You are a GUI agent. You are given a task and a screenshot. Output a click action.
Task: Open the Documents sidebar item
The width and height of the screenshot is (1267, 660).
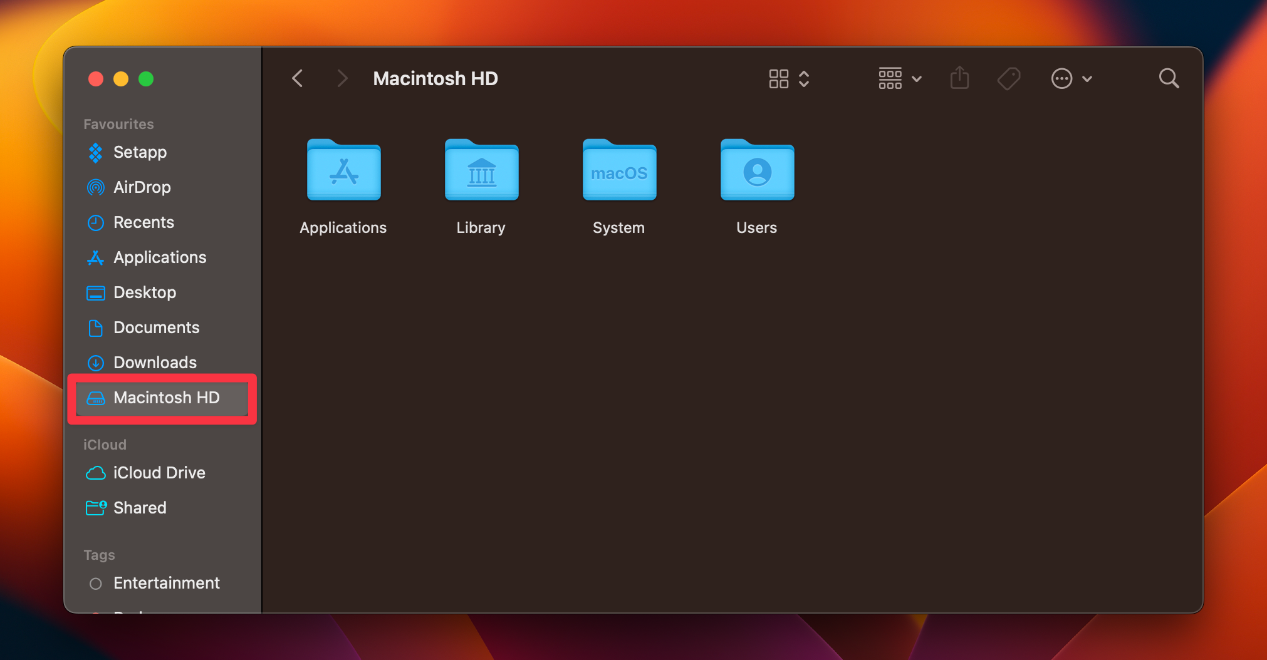[156, 327]
